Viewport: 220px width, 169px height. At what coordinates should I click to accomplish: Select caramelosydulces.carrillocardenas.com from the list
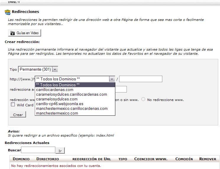75,95
